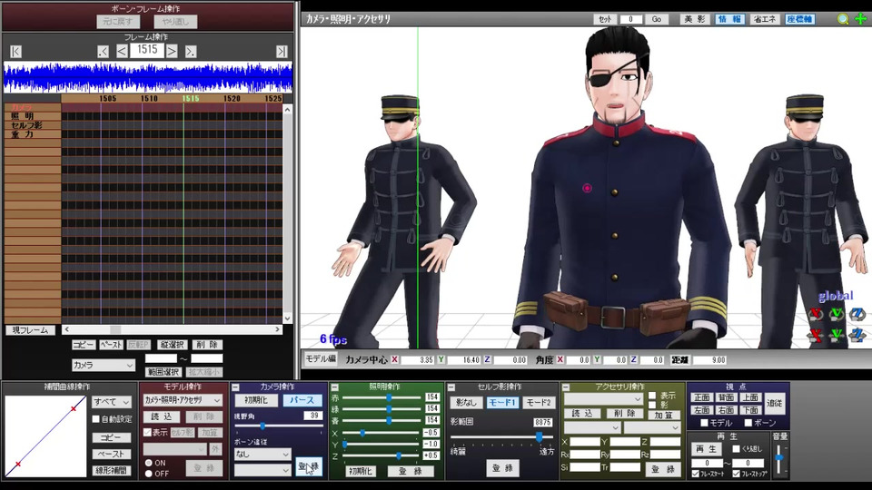
Task: Click the 正面 front view button
Action: coord(702,397)
